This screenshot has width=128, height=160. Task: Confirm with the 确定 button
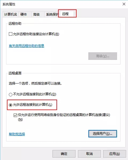pos(64,154)
